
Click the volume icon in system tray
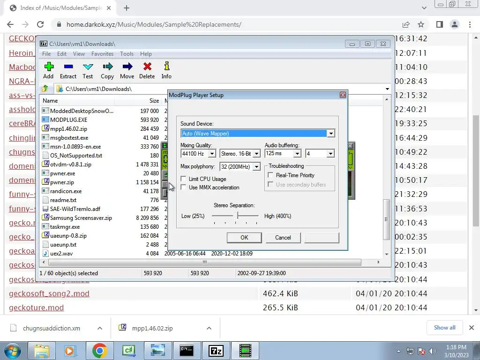(433, 351)
